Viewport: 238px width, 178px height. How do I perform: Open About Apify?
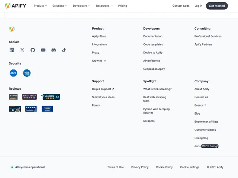point(202,89)
